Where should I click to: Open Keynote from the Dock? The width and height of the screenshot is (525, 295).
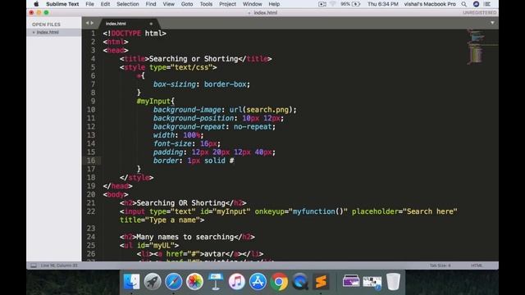[x=216, y=281]
